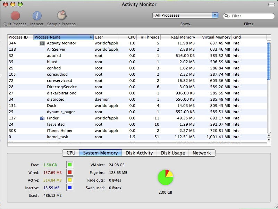Viewport: 278px width, 209px height.
Task: Select the coreaudiod process row
Action: click(x=137, y=75)
